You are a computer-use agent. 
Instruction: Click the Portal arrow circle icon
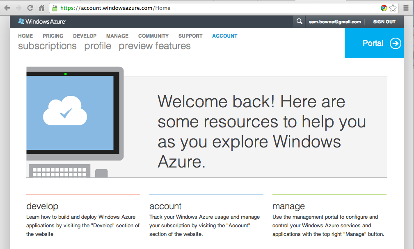395,43
